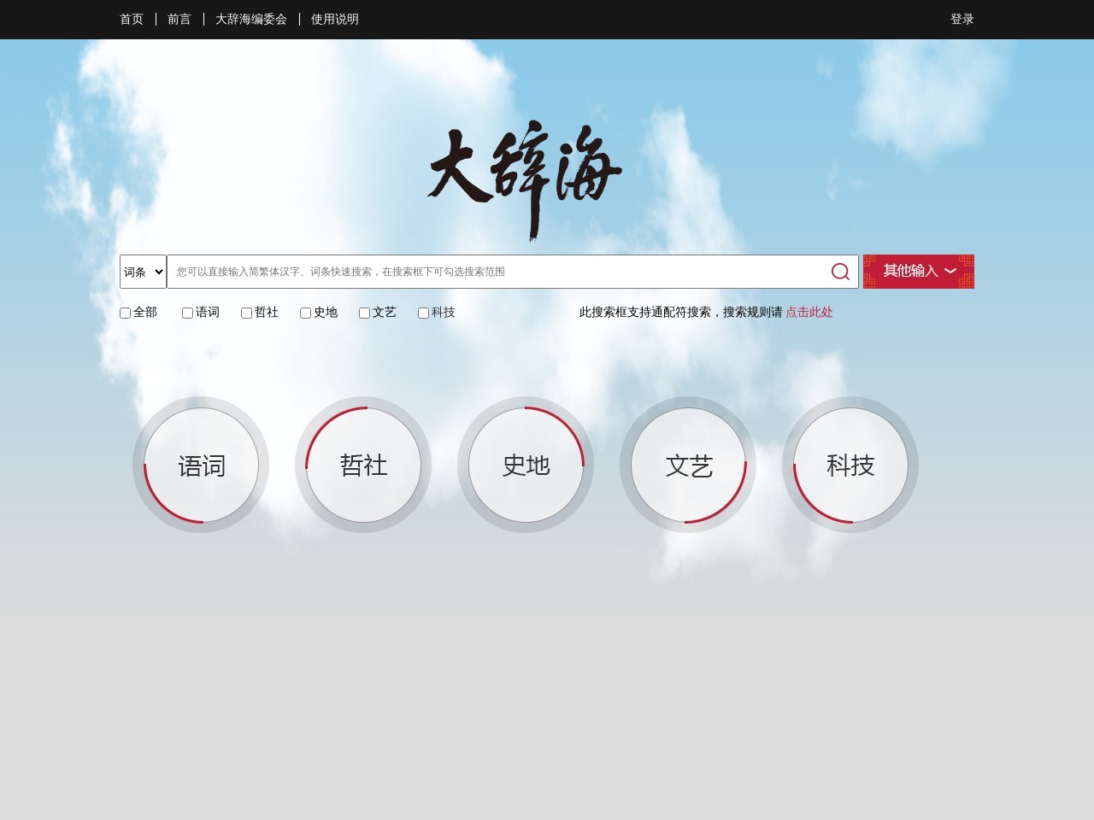Image resolution: width=1094 pixels, height=820 pixels.
Task: Open the 首页 menu item
Action: [131, 19]
